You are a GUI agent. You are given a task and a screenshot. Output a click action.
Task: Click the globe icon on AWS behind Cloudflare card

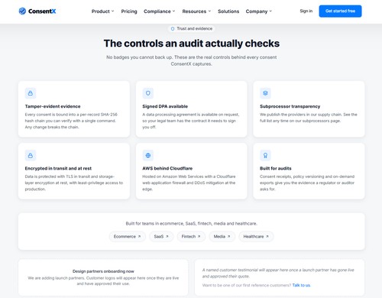pos(148,155)
